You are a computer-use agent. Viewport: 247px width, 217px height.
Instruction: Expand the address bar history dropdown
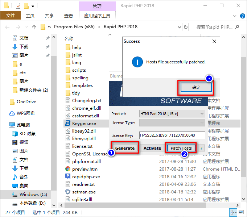(179, 27)
